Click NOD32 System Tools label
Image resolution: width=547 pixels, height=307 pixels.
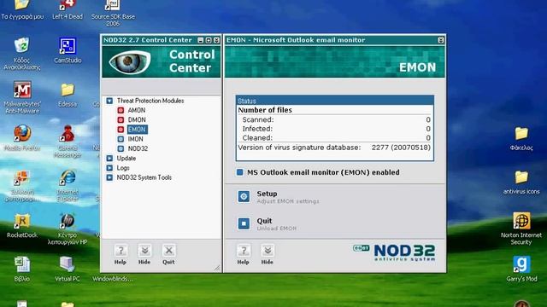click(144, 177)
